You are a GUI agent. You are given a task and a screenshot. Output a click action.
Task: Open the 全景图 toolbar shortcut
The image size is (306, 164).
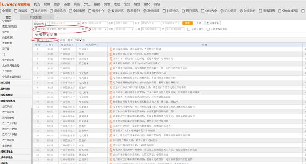tap(6, 11)
